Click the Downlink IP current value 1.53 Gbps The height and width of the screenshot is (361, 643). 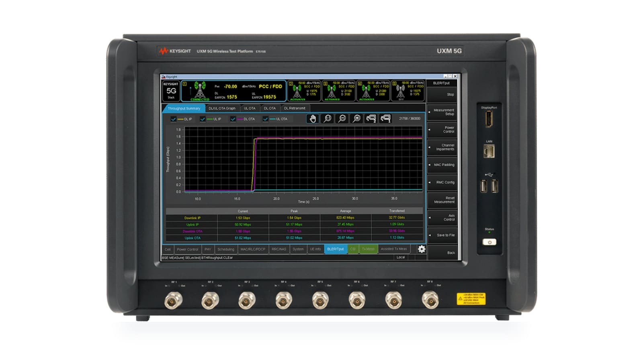click(x=243, y=218)
